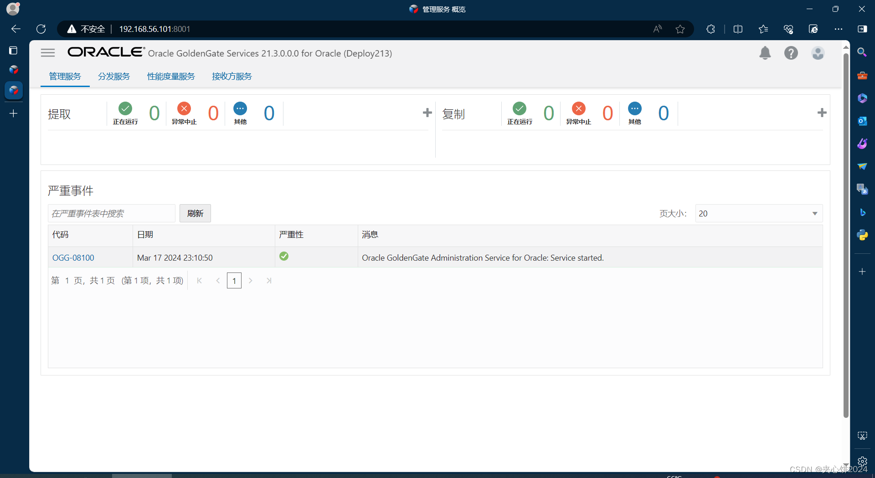
Task: Switch to 分发服务 tab
Action: pyautogui.click(x=114, y=76)
